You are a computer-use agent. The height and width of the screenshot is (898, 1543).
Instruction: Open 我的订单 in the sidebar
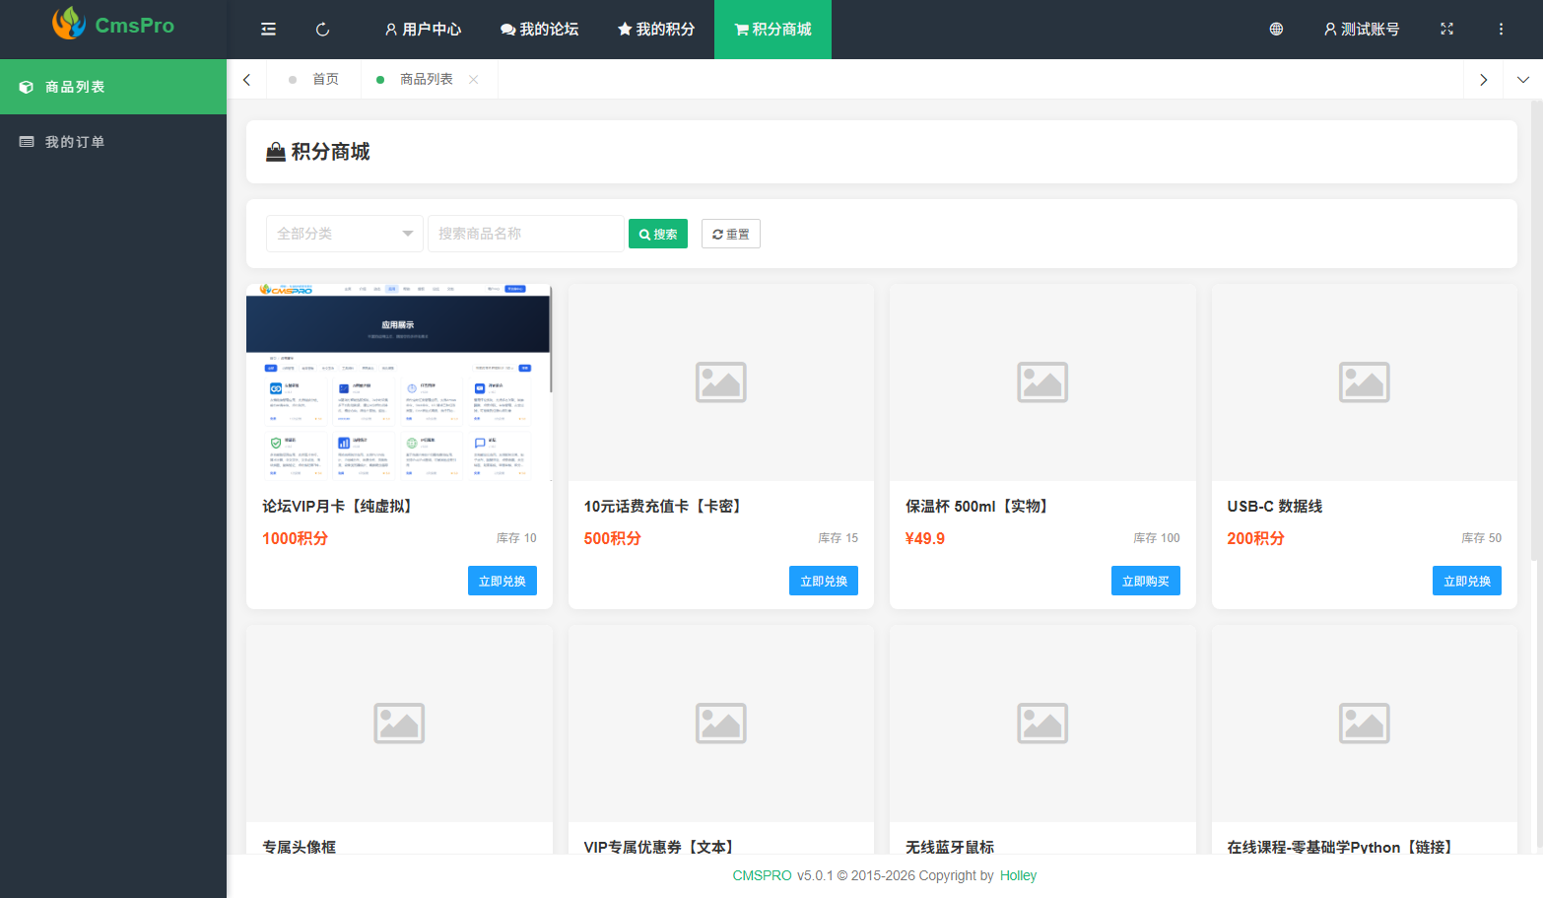113,142
